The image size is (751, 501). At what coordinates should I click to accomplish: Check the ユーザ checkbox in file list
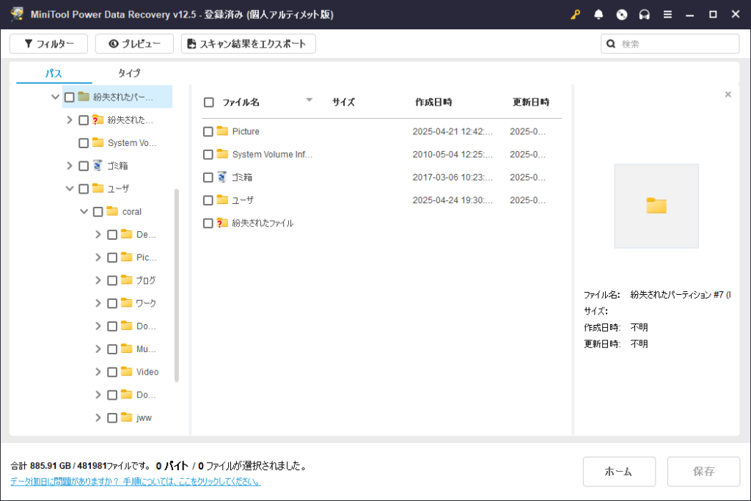click(208, 200)
